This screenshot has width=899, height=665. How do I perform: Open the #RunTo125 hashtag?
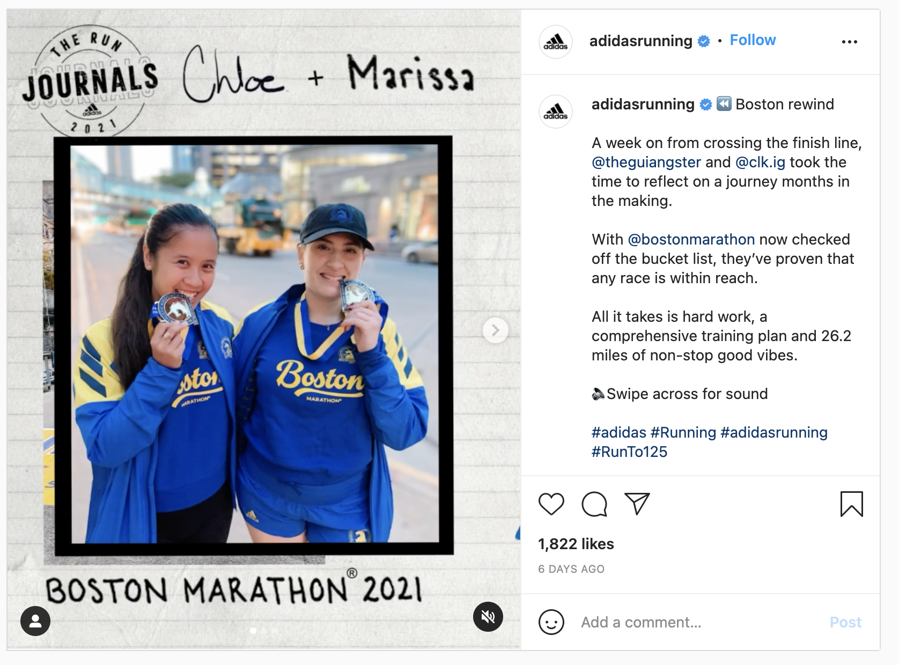click(629, 452)
